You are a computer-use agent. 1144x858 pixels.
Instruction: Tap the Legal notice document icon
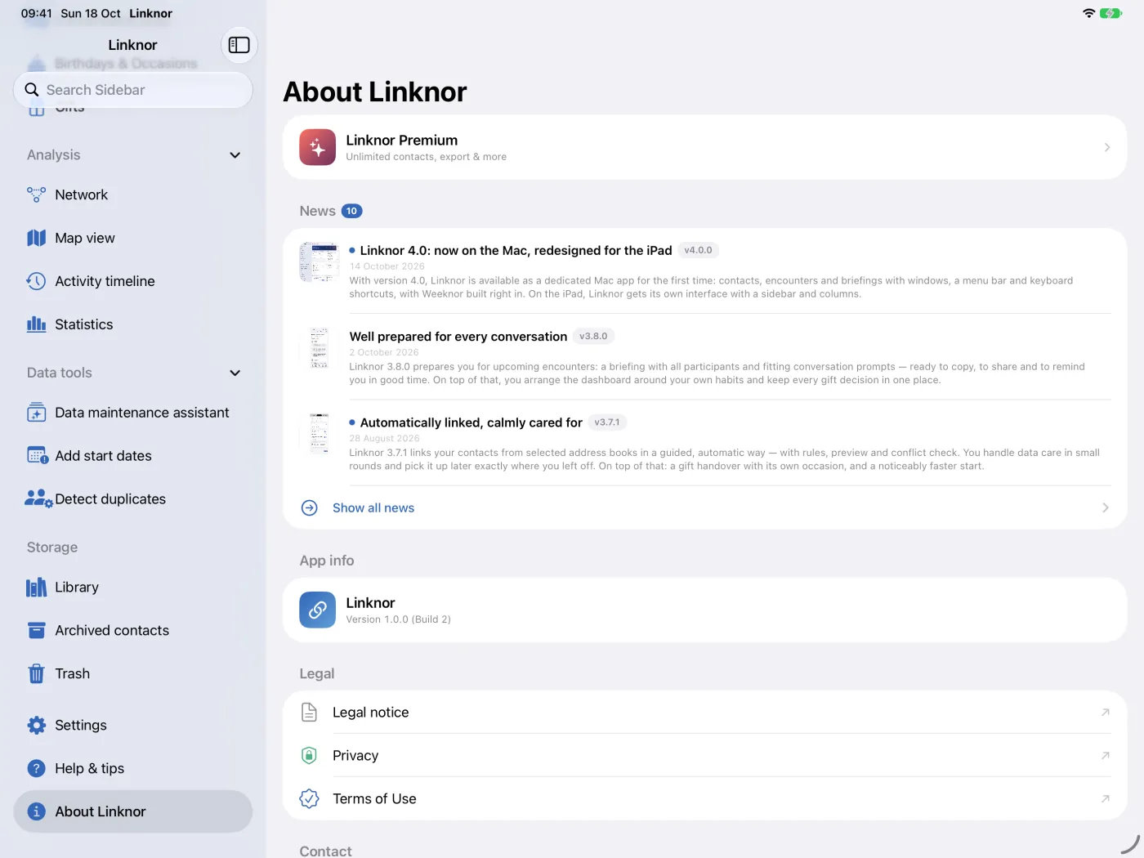pos(309,713)
